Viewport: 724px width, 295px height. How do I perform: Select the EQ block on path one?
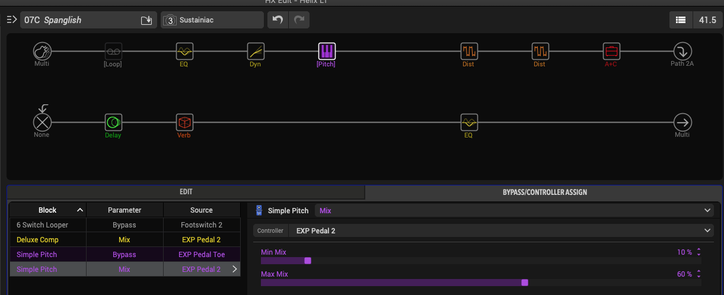(184, 51)
